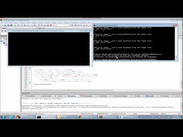Launch Internet Explorer from taskbar
183x137 pixels.
pos(11,117)
